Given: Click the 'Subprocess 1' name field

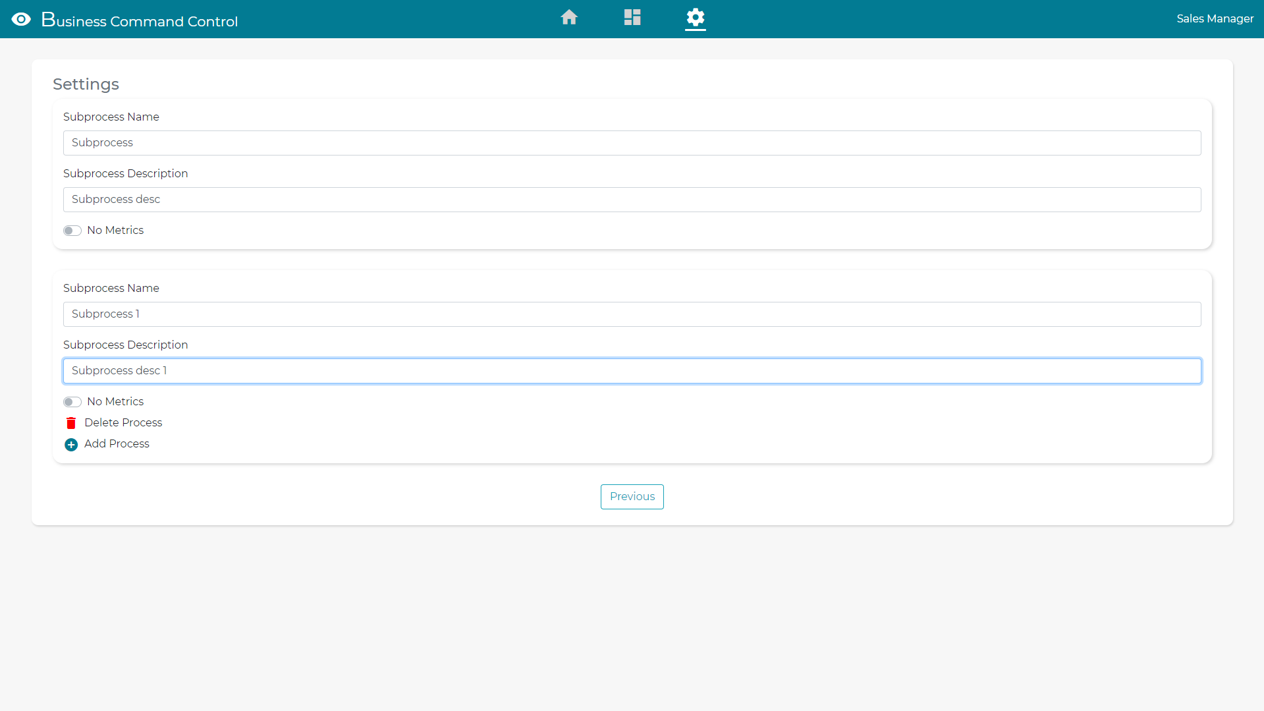Looking at the screenshot, I should (x=632, y=314).
